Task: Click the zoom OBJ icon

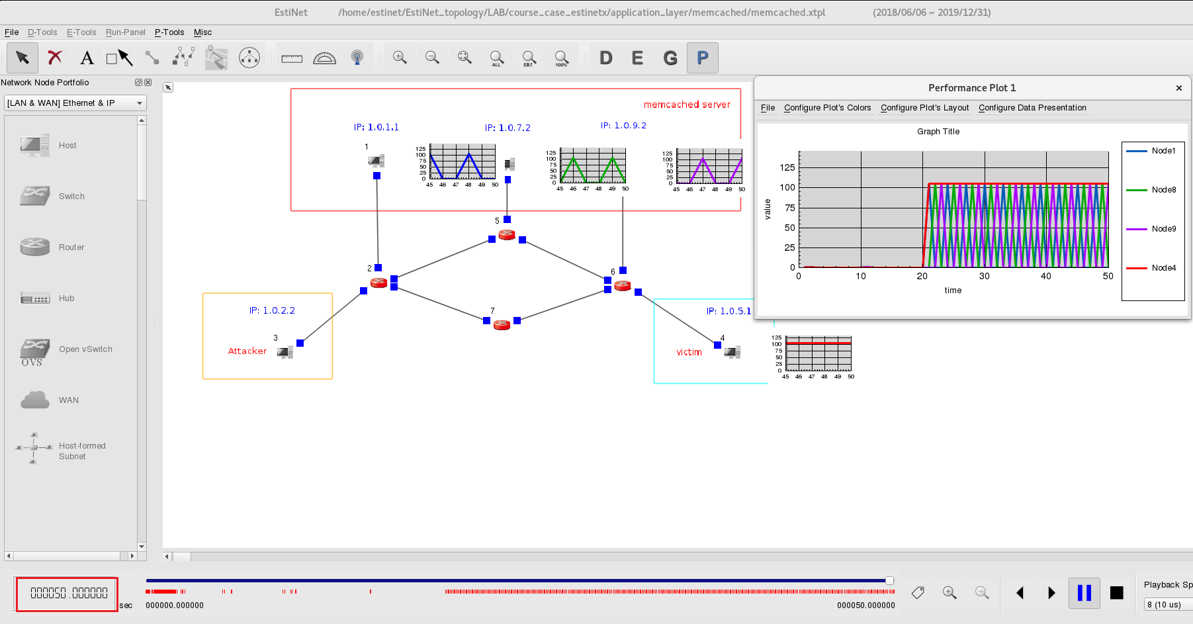Action: click(x=529, y=58)
